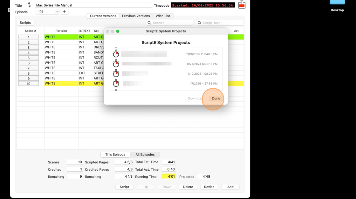Viewport: 356px width, 199px height.
Task: Focus the Script Text search field
Action: tap(220, 23)
